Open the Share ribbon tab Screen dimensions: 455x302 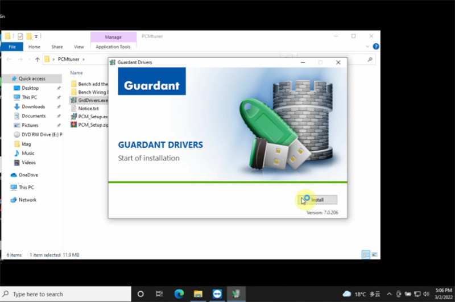point(57,47)
